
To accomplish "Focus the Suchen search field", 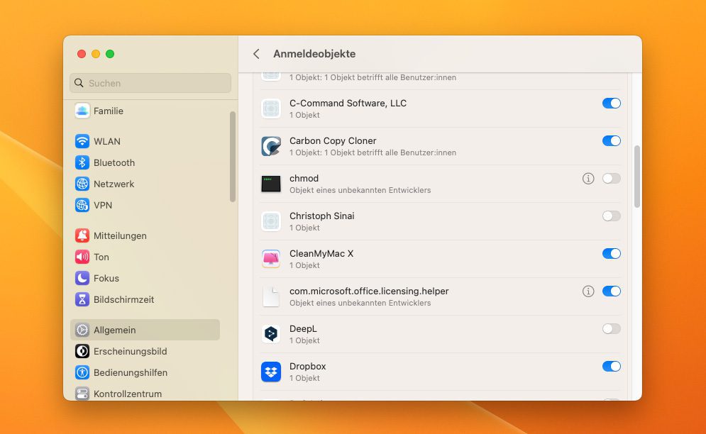I will pos(150,83).
